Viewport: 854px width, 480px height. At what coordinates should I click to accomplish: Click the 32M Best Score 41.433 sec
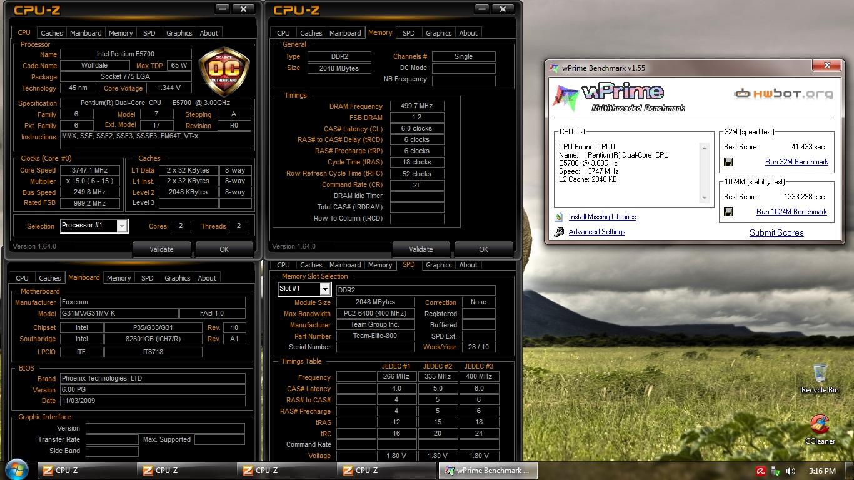tap(808, 147)
